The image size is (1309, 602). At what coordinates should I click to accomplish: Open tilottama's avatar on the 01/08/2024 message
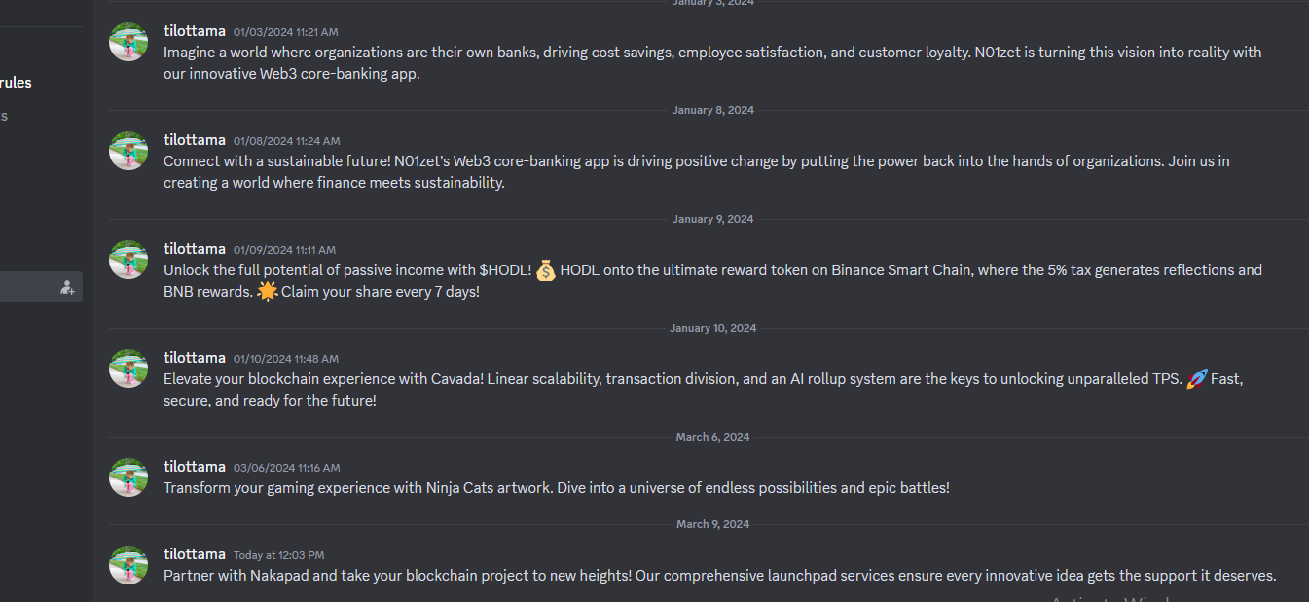pos(128,151)
